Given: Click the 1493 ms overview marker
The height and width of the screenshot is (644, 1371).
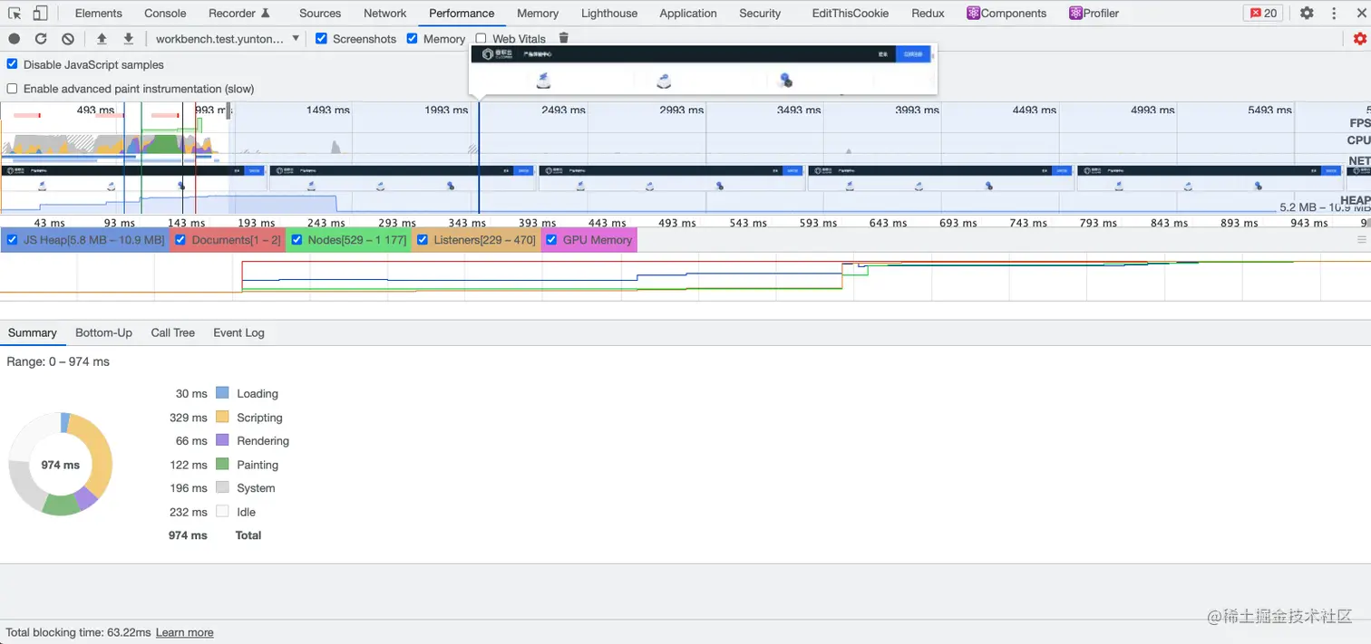Looking at the screenshot, I should click(327, 110).
